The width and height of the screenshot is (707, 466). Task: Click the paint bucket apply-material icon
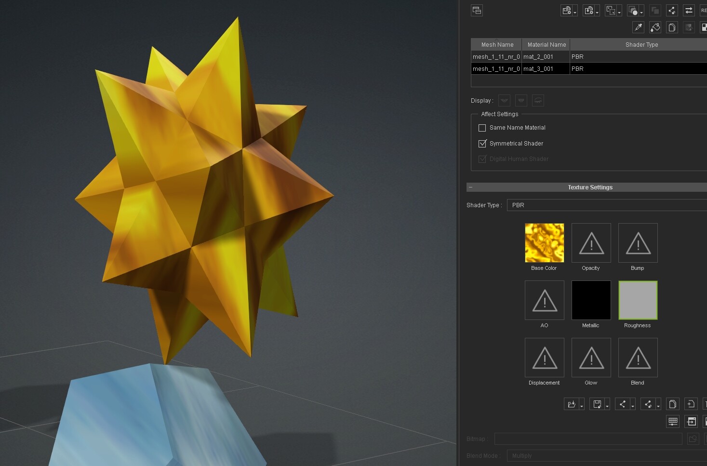click(x=655, y=27)
